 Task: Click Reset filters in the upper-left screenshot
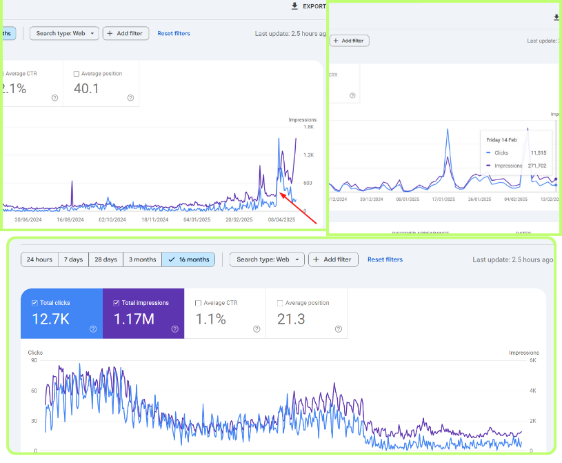pyautogui.click(x=174, y=33)
